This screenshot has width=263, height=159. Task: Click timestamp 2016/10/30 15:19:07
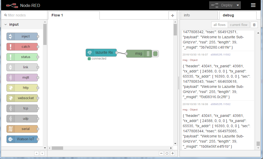[x=195, y=55]
